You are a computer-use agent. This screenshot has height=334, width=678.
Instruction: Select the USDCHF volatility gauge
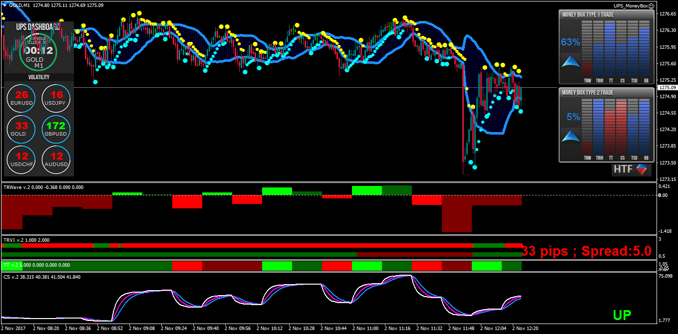(x=21, y=160)
